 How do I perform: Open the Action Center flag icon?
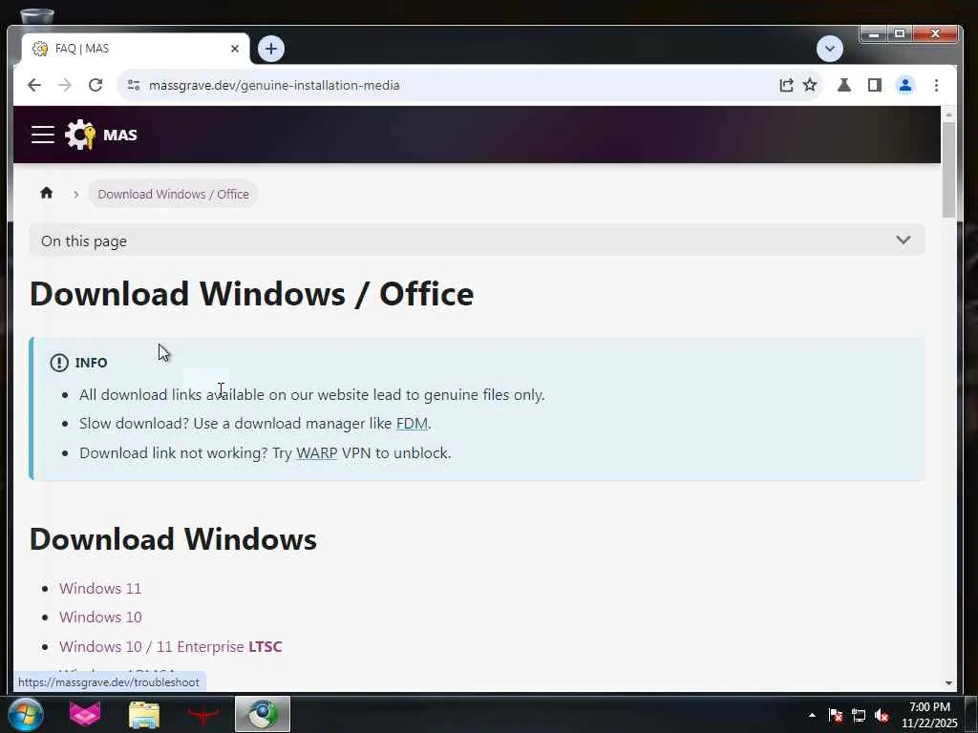click(x=836, y=715)
